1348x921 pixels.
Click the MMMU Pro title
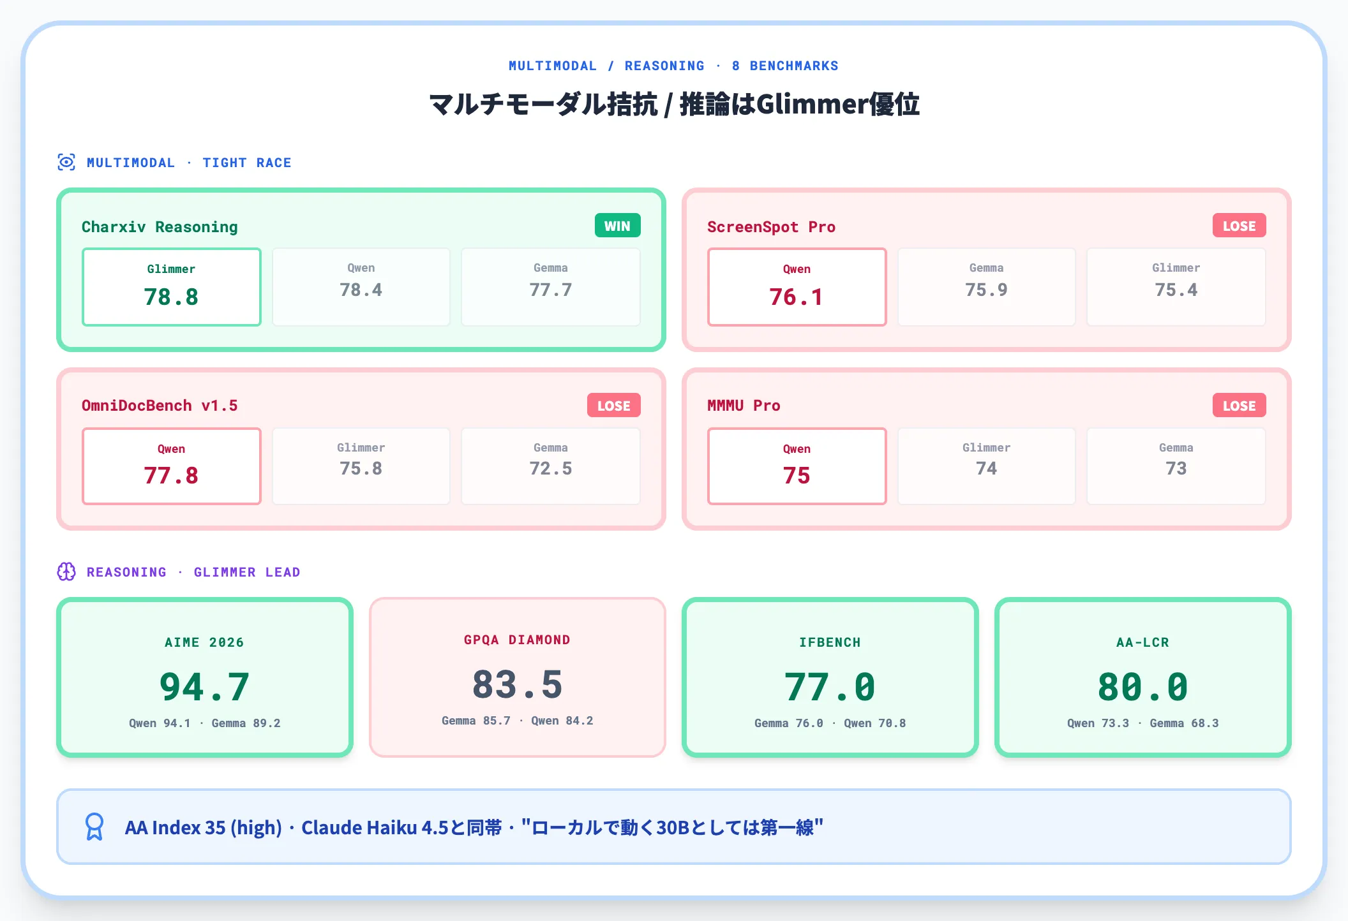(744, 406)
